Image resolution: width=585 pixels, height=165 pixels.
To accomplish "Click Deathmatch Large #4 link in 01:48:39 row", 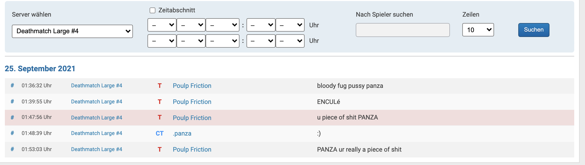I will coord(97,133).
